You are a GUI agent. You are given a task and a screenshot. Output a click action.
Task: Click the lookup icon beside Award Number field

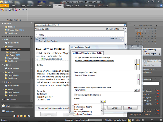pyautogui.click(x=138, y=90)
